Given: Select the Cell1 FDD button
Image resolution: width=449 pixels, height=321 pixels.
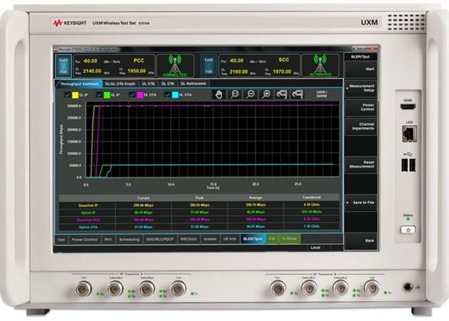Looking at the screenshot, I should (64, 66).
